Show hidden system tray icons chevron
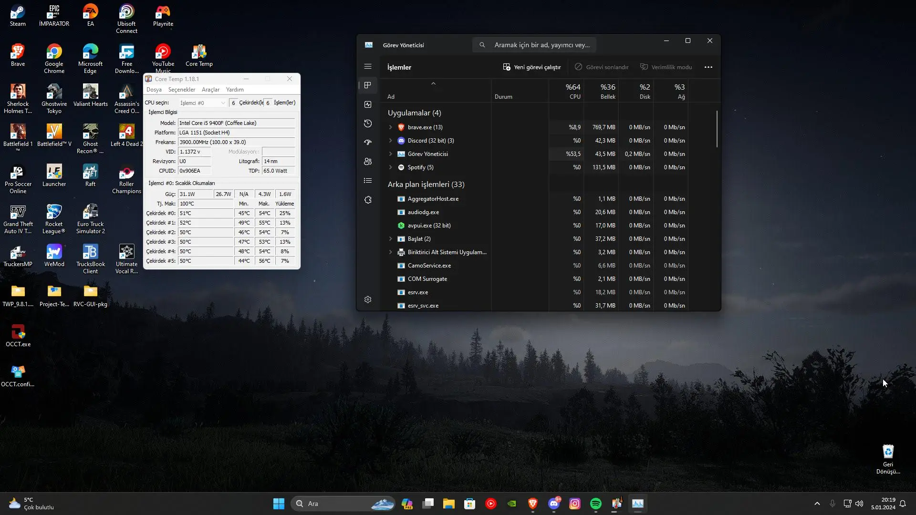Image resolution: width=916 pixels, height=515 pixels. click(x=817, y=504)
